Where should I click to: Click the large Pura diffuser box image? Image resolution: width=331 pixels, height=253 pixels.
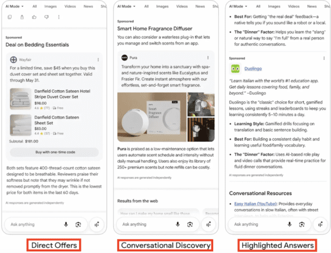(152, 117)
